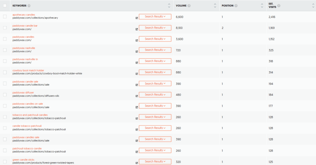Open external link icon for paddywax diffuser
Screen dimensions: 316x165
pos(137,96)
